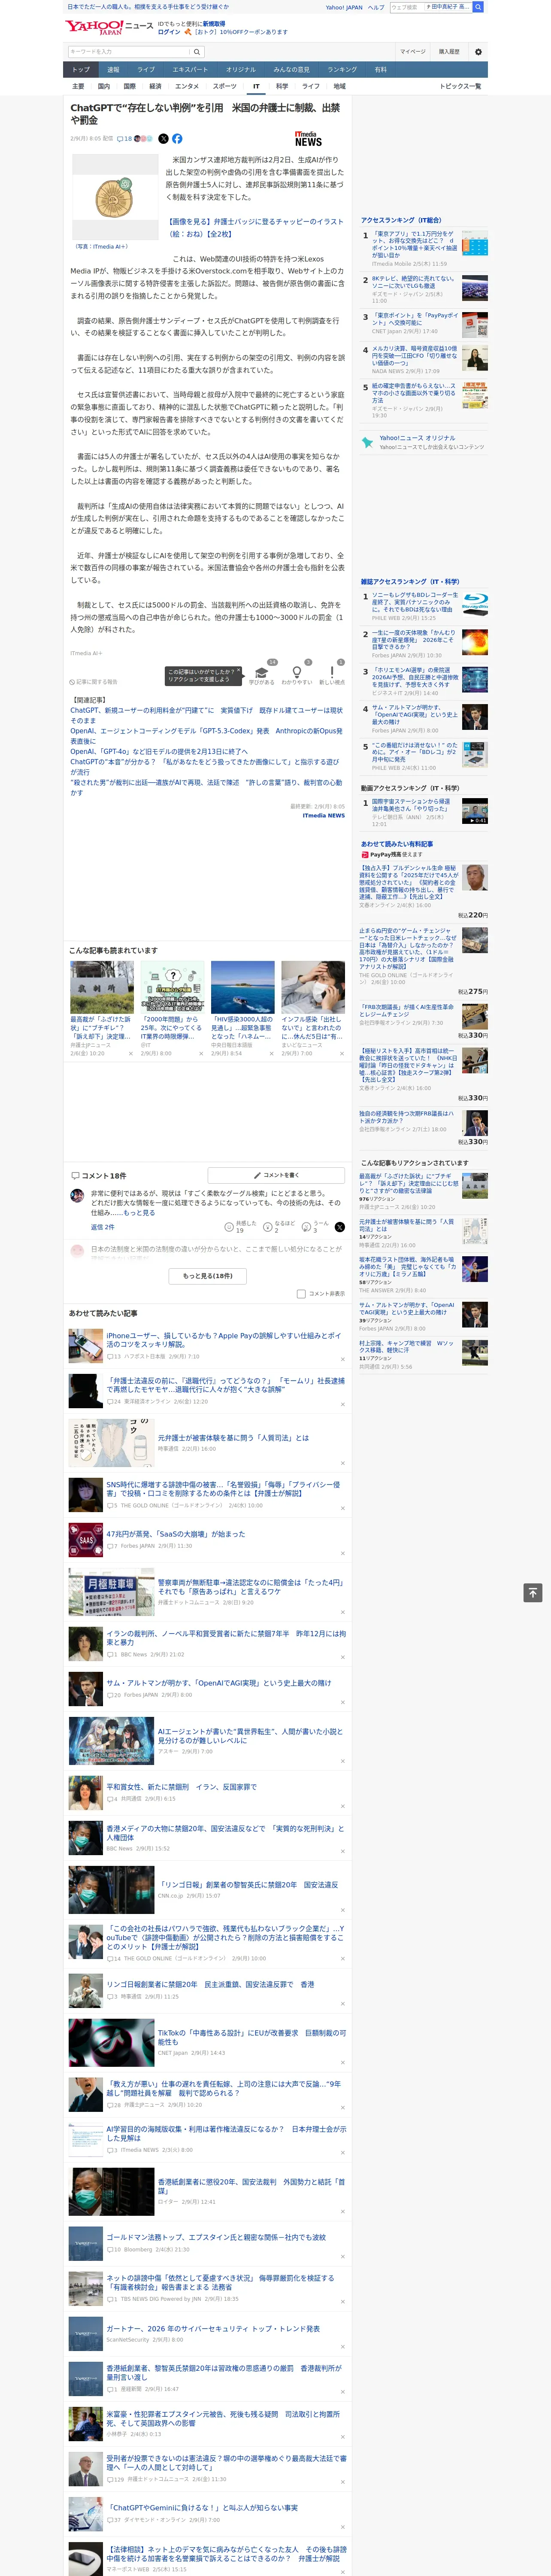
Task: Open iPhoneユーザー Apple Pay article
Action: pos(224,1339)
